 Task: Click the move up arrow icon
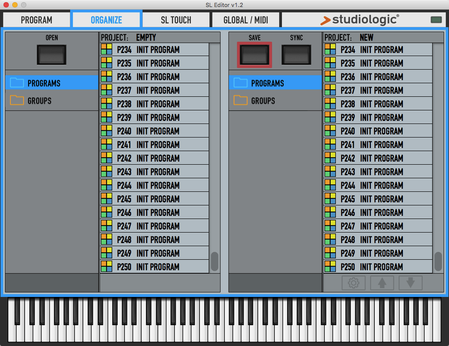pyautogui.click(x=382, y=283)
